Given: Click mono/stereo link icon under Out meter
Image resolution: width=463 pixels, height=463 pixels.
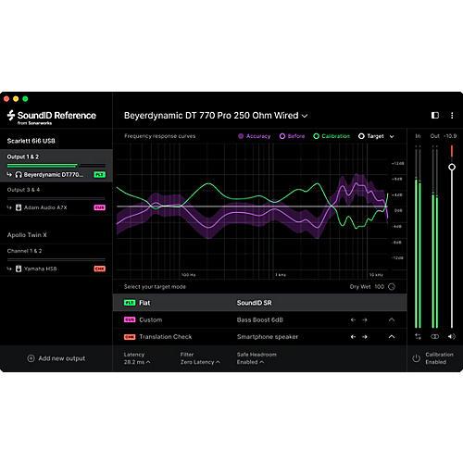Looking at the screenshot, I should point(434,336).
